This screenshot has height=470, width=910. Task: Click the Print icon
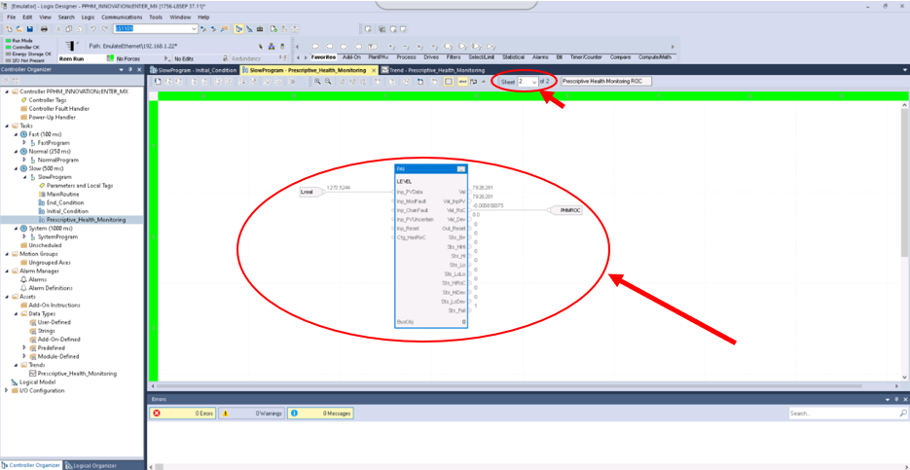coord(44,29)
